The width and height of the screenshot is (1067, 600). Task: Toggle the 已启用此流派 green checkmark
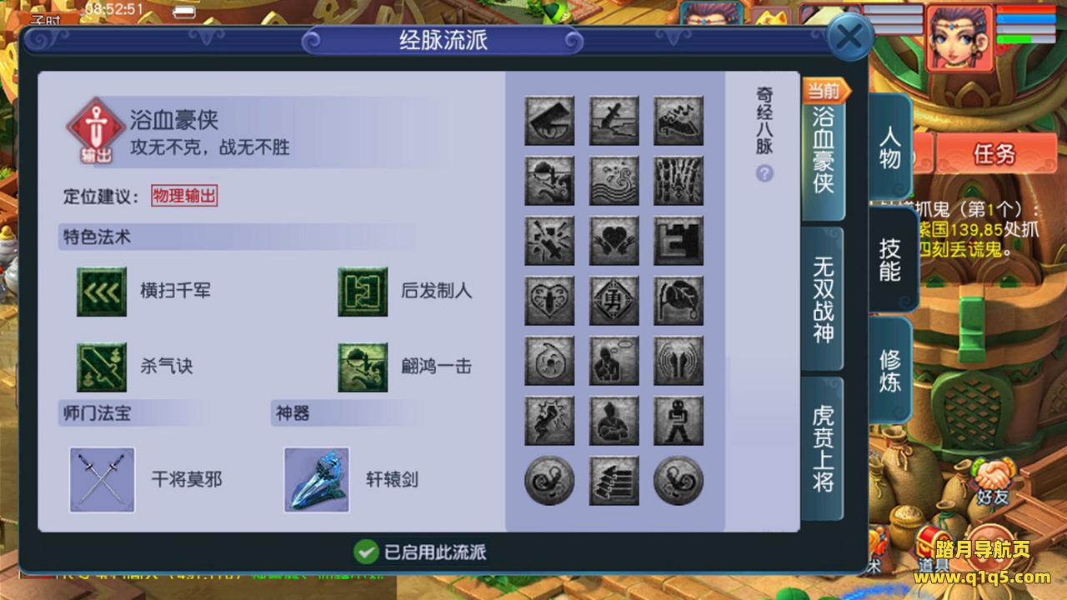[x=366, y=552]
